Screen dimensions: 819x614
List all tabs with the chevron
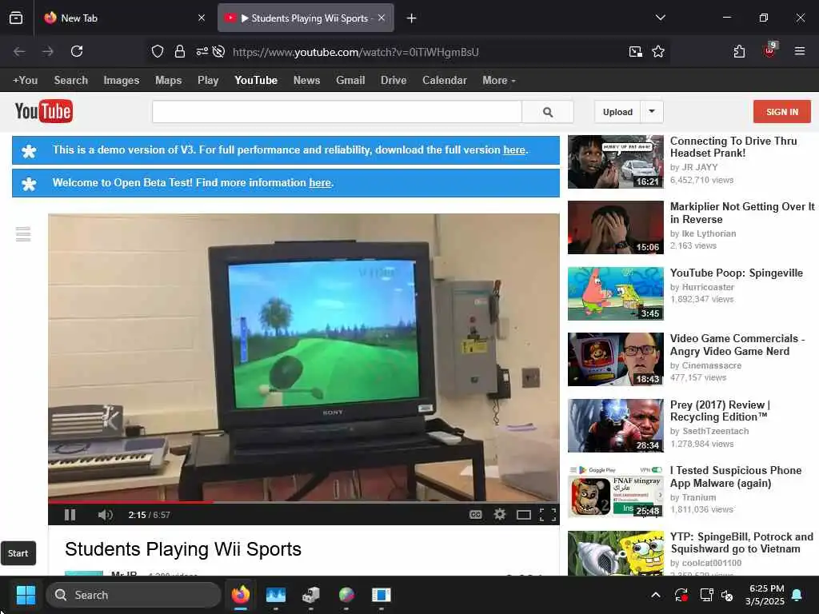coord(660,18)
